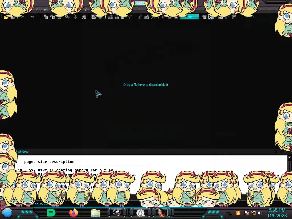Open the cyan debugger dropdown in toolbar
Viewport: 292px width, 219px height.
point(189,17)
